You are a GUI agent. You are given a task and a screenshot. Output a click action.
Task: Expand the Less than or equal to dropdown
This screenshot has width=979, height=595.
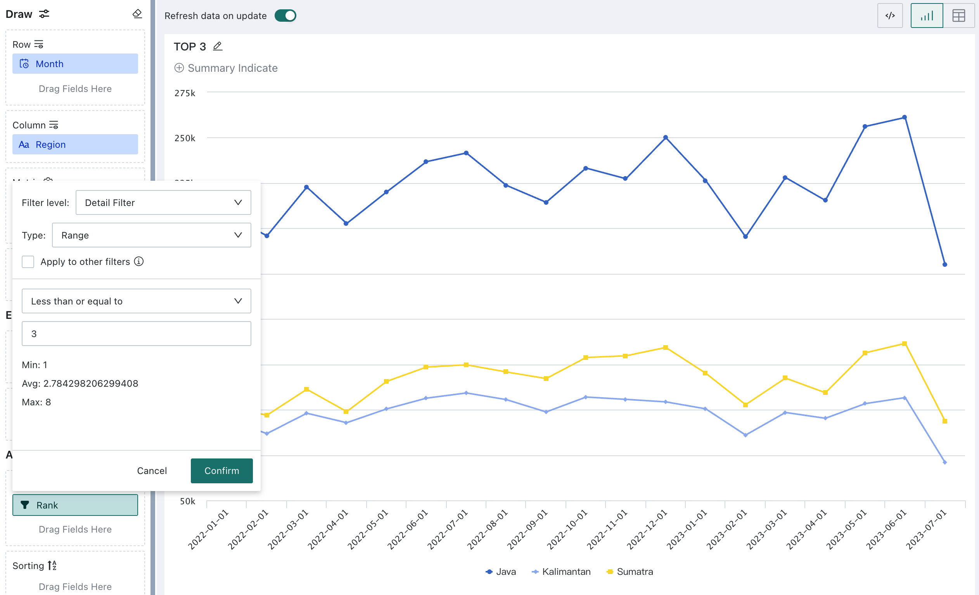coord(136,301)
